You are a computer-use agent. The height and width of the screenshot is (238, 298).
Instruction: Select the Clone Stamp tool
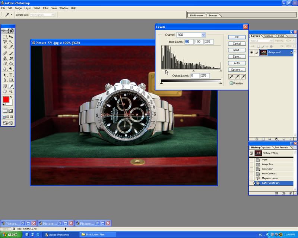pyautogui.click(x=5, y=58)
